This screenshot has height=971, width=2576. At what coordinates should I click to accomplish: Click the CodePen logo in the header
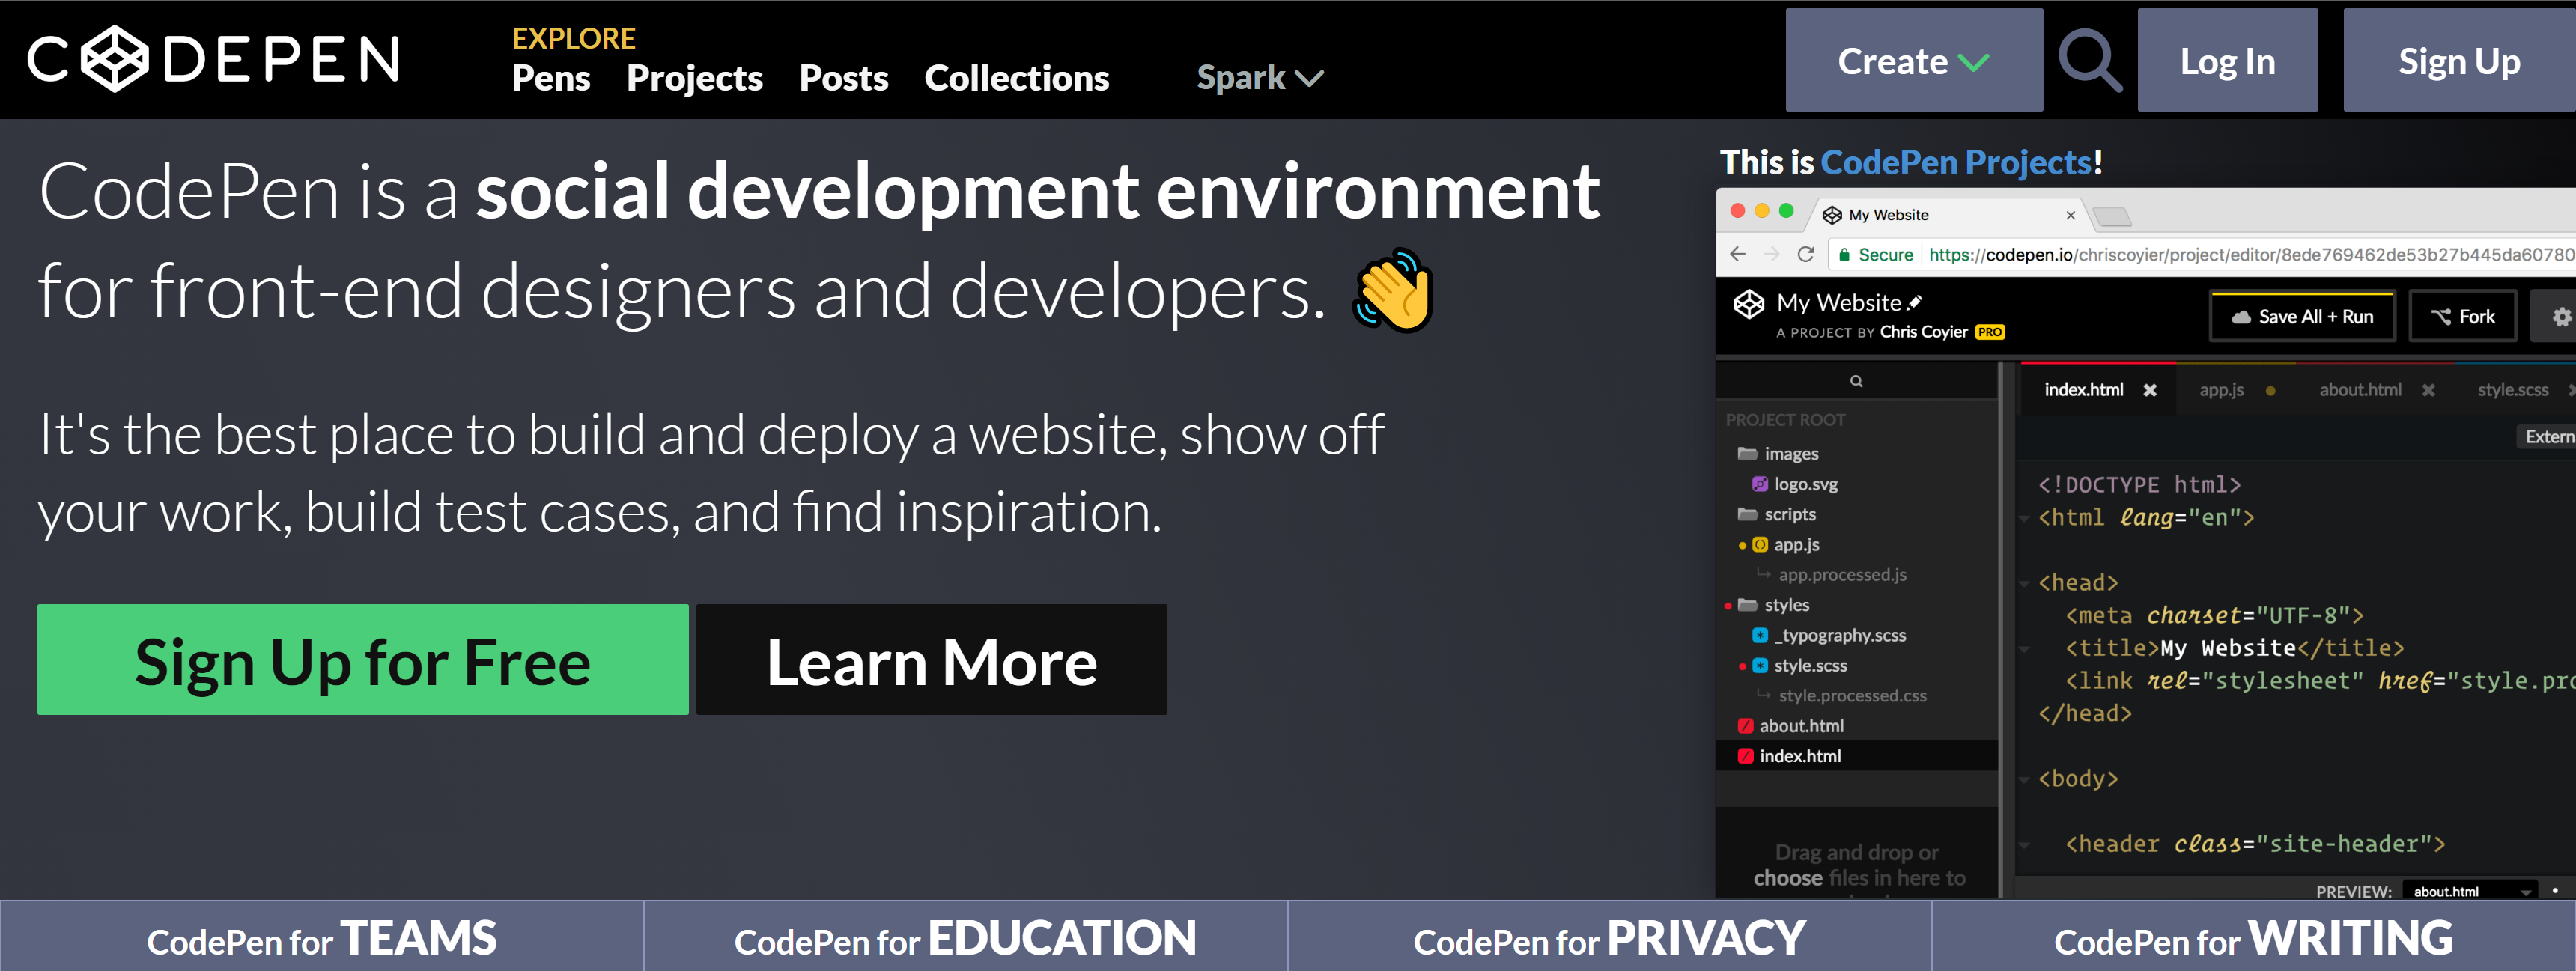213,59
